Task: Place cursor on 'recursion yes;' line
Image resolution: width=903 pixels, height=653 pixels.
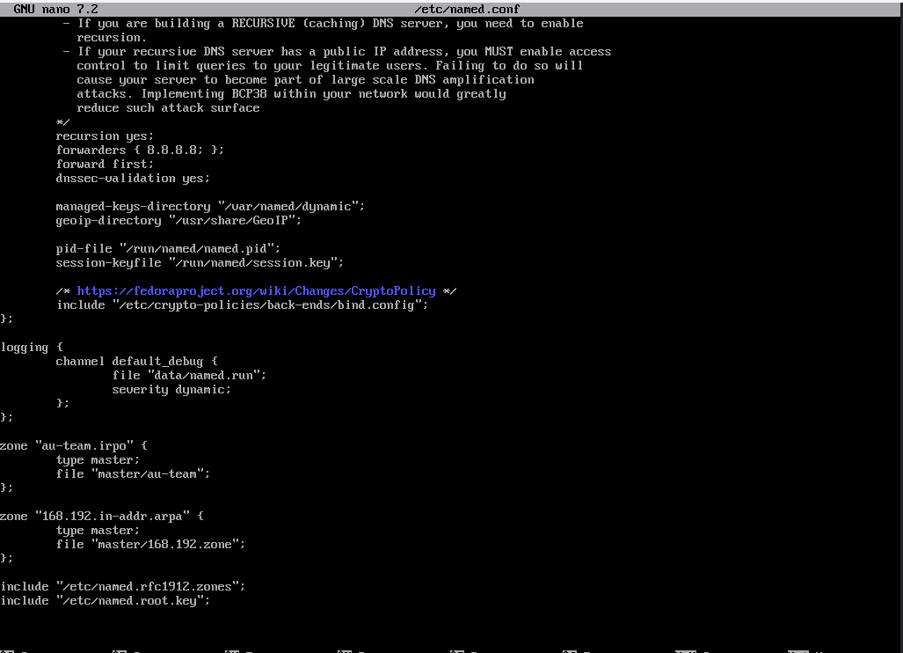Action: 105,136
